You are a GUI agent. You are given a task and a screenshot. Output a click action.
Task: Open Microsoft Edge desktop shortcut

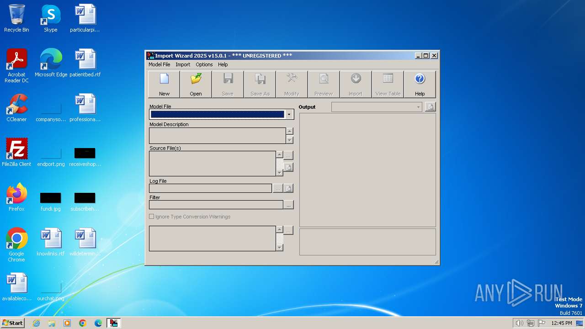tap(51, 63)
